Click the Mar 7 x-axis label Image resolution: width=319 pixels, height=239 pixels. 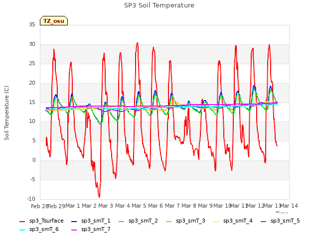point(172,206)
